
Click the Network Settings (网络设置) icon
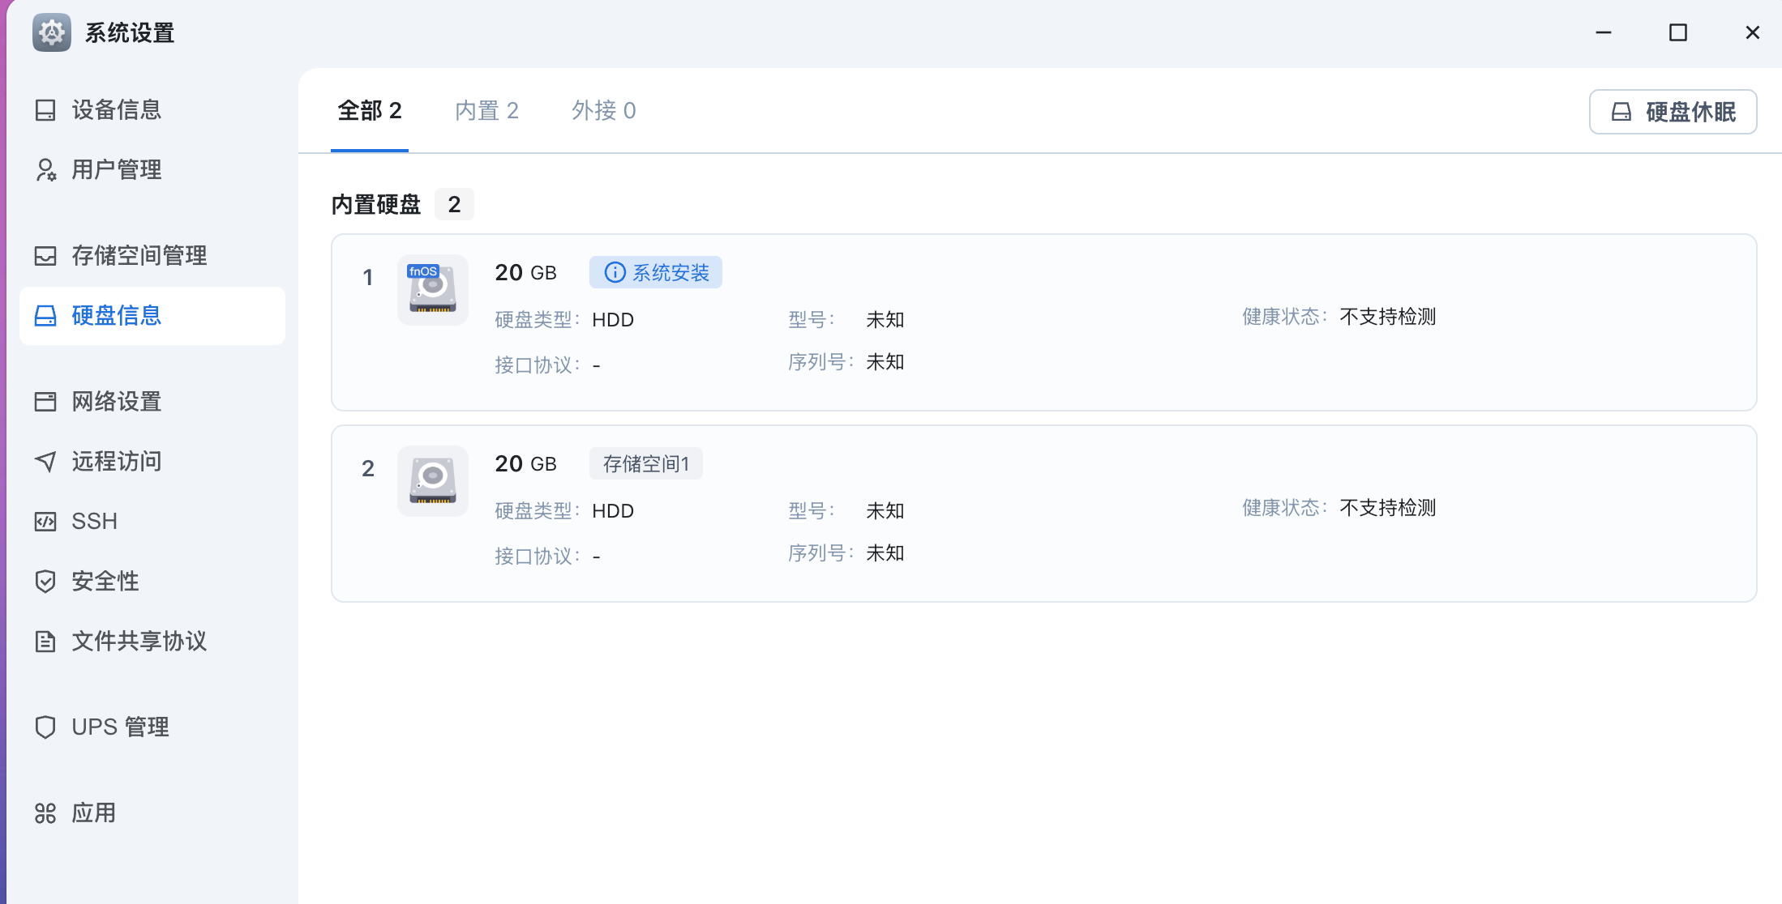pyautogui.click(x=45, y=402)
